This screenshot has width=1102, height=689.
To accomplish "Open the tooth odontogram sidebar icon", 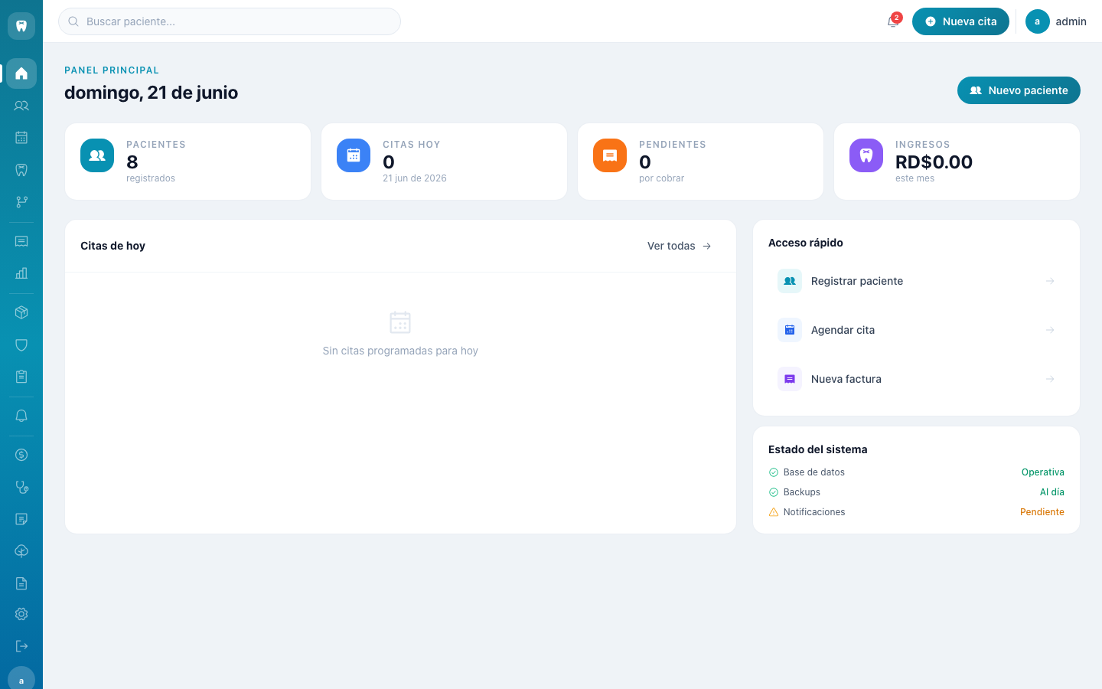I will [21, 170].
